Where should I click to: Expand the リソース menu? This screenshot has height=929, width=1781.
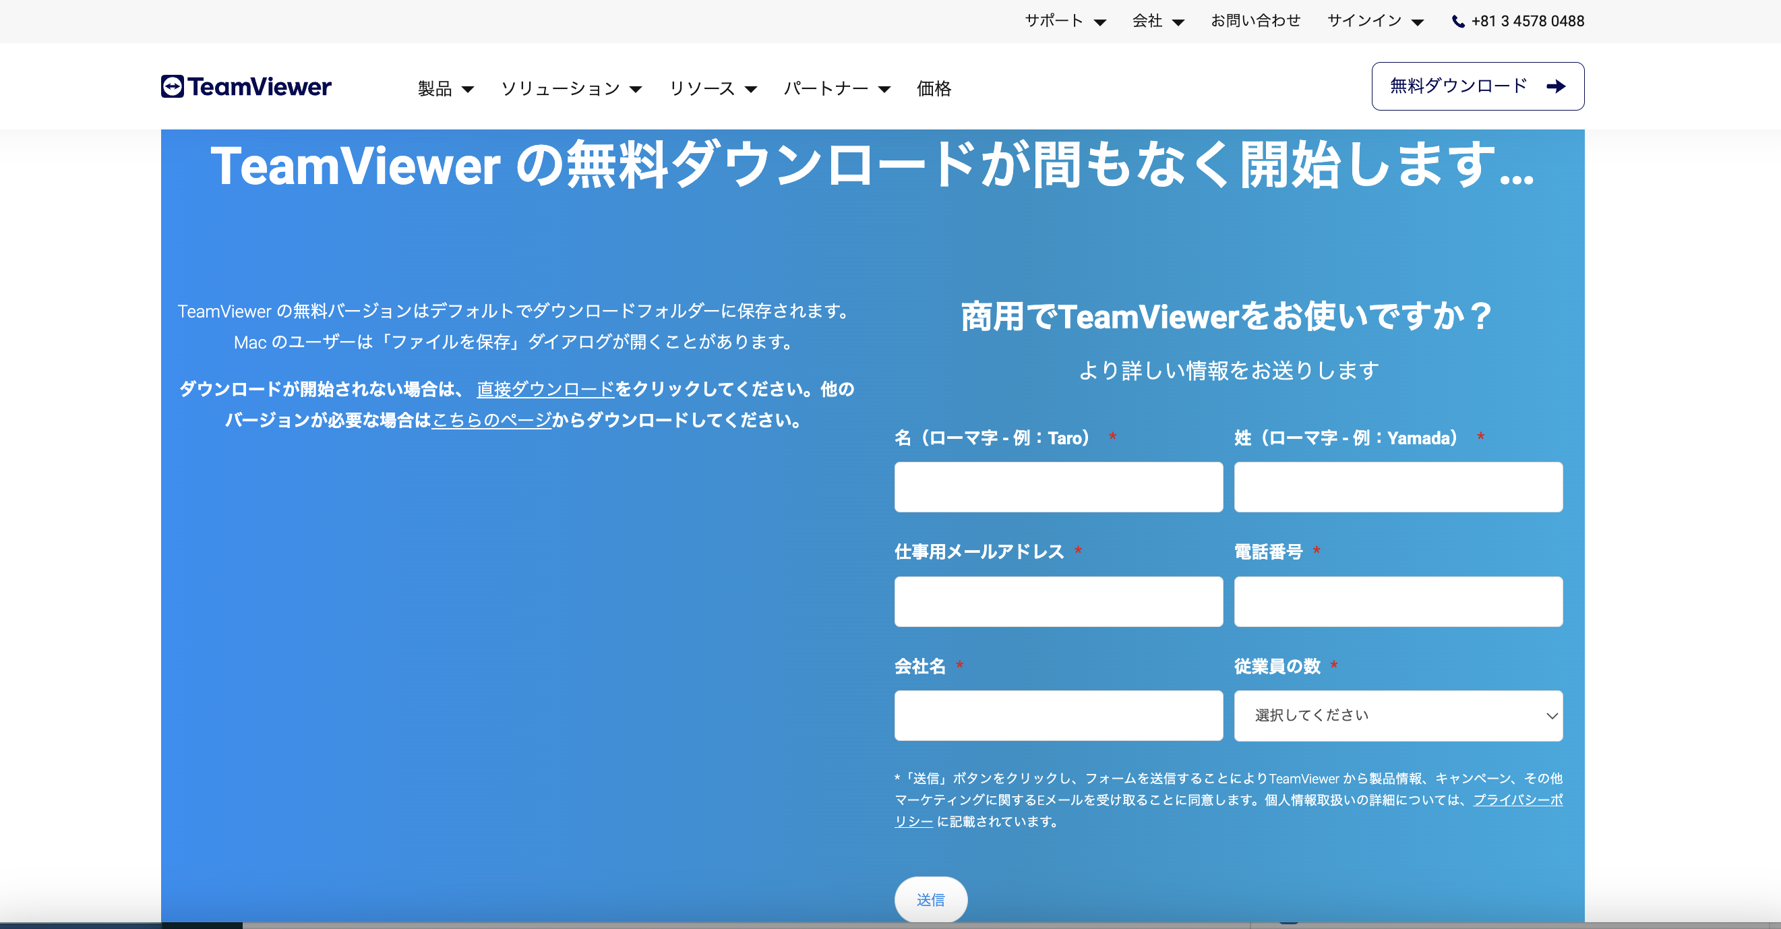click(x=713, y=88)
